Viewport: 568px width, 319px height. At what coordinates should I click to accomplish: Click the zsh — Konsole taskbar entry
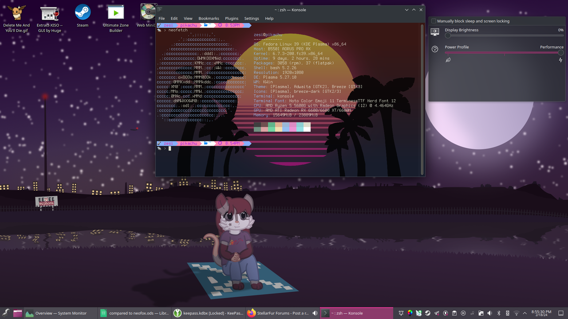356,313
